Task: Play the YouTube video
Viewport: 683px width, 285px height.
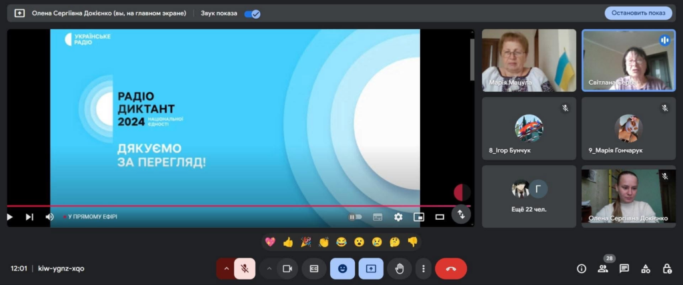Action: point(9,216)
